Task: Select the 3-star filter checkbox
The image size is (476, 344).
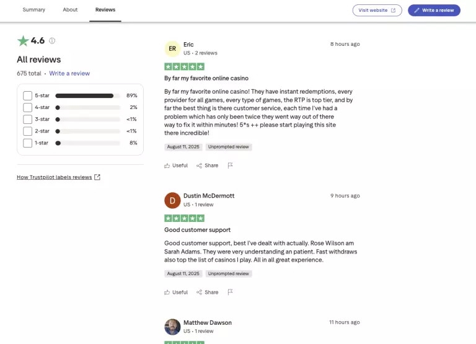Action: [x=27, y=119]
